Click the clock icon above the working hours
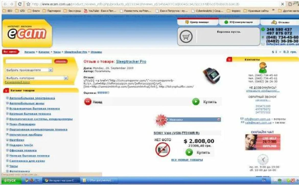299x185 pixels. pos(263,160)
